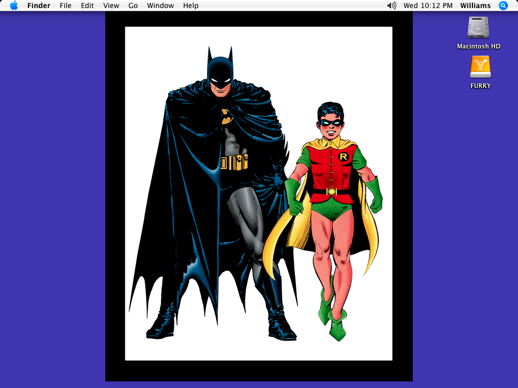Select the Macintosh HD drive icon
Image resolution: width=518 pixels, height=388 pixels.
click(x=479, y=27)
